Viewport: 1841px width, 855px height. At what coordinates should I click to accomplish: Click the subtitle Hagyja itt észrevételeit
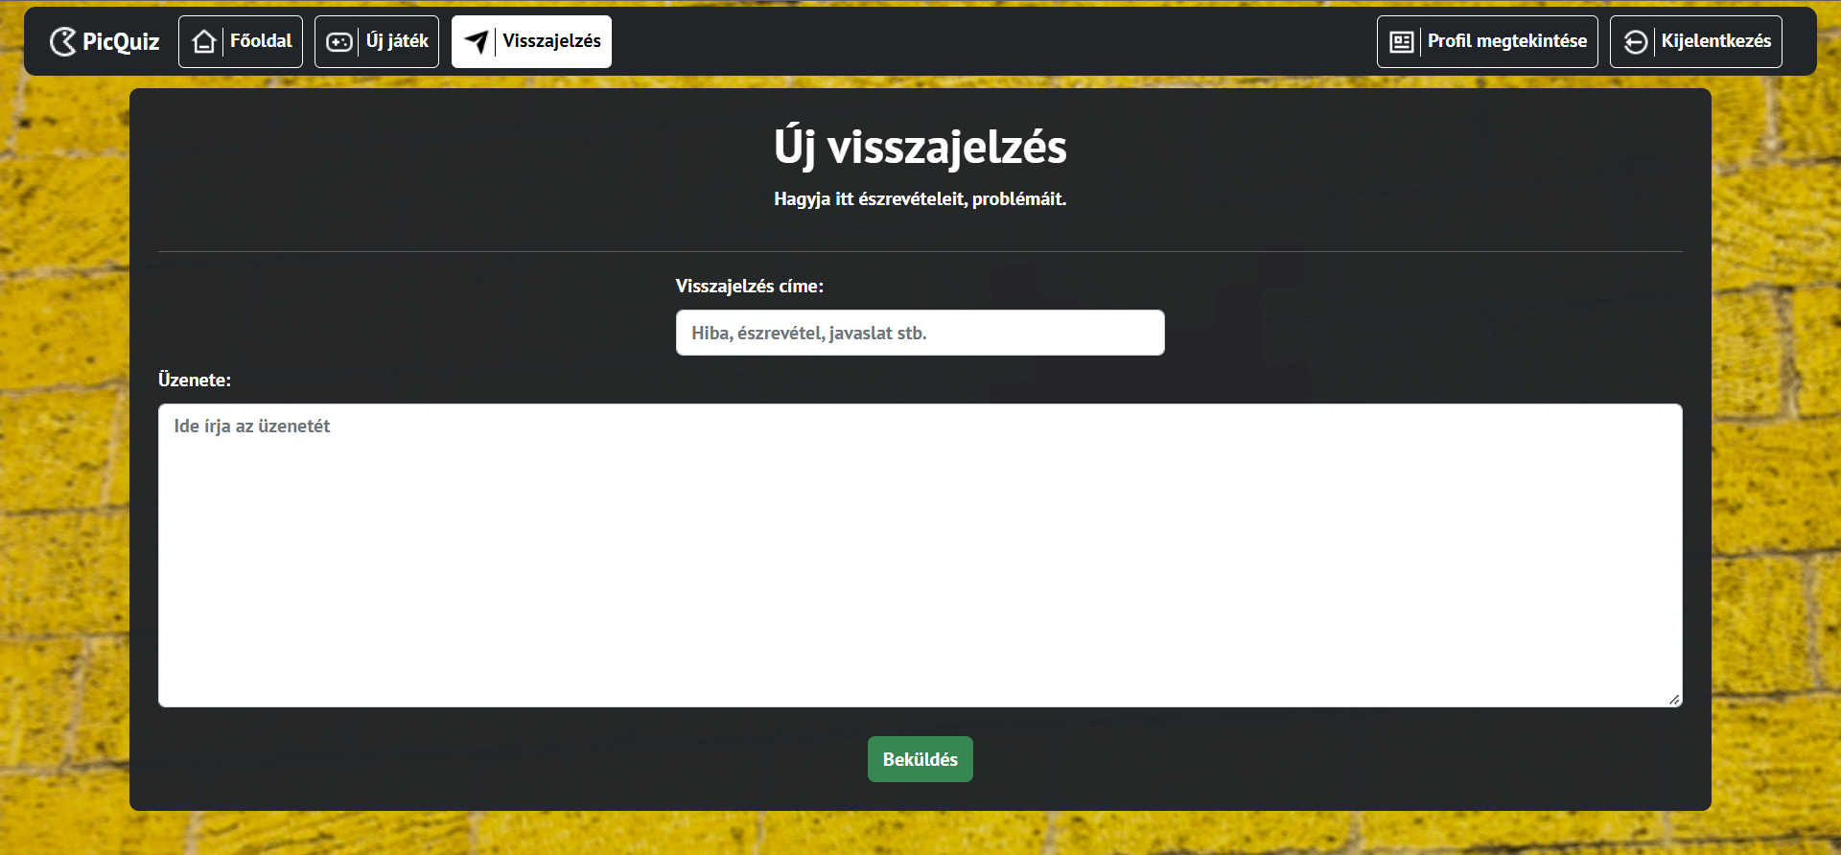point(920,198)
